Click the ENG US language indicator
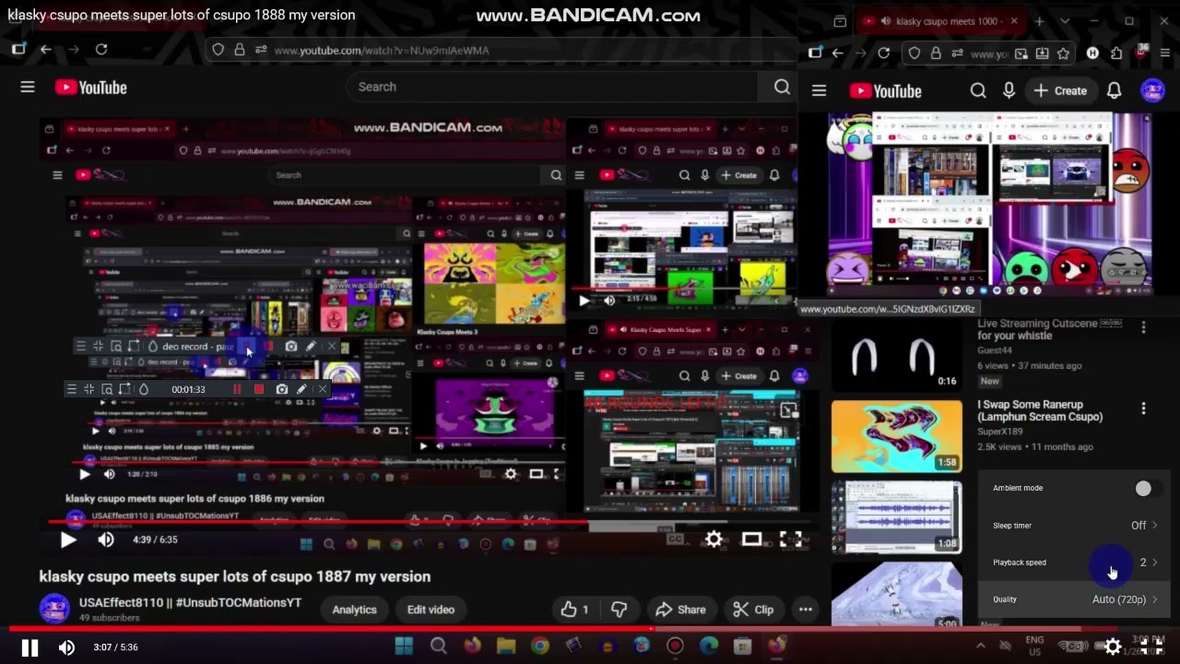This screenshot has width=1180, height=664. 1034,644
